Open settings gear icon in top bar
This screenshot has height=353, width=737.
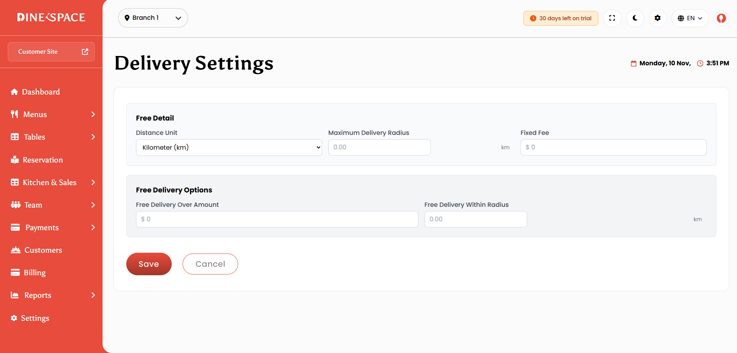tap(657, 18)
